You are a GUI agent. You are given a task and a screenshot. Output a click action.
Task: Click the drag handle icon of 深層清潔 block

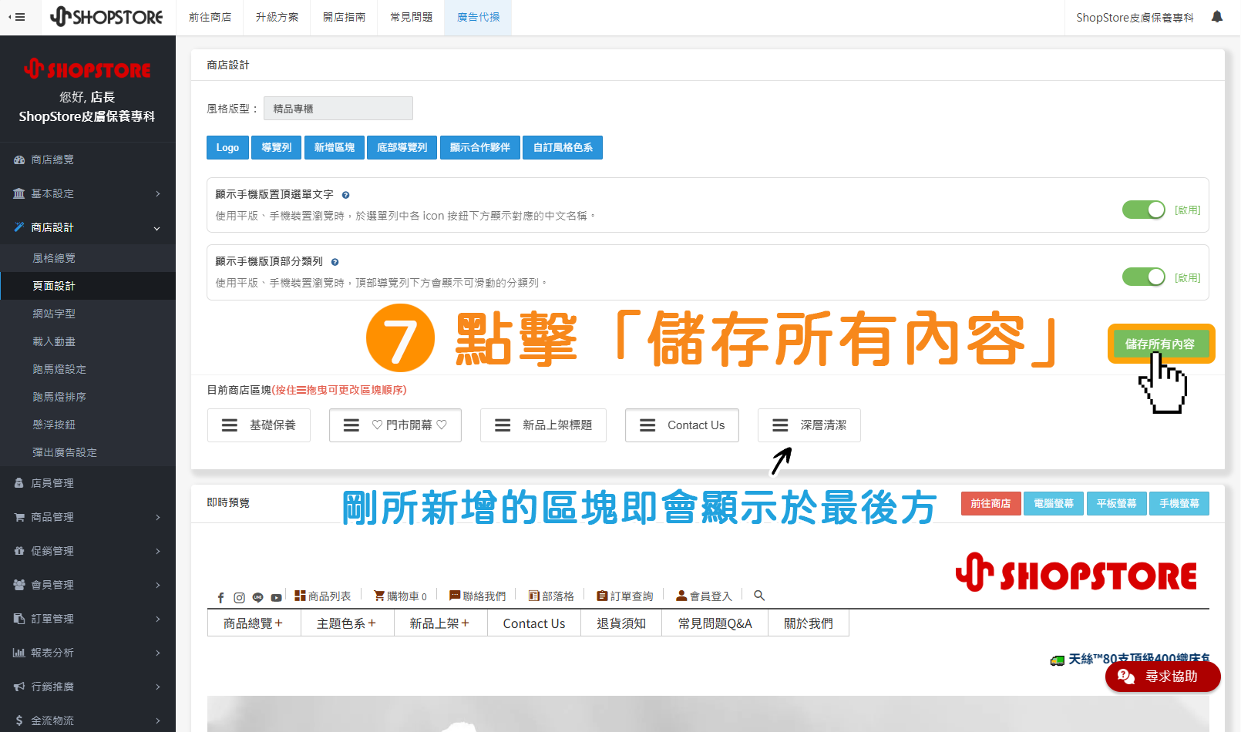tap(780, 425)
